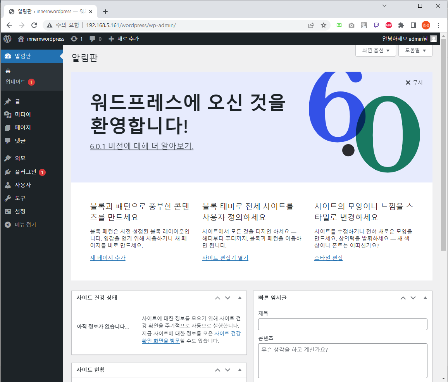This screenshot has height=382, width=448.
Task: Open 도구 tools menu
Action: tap(31, 198)
